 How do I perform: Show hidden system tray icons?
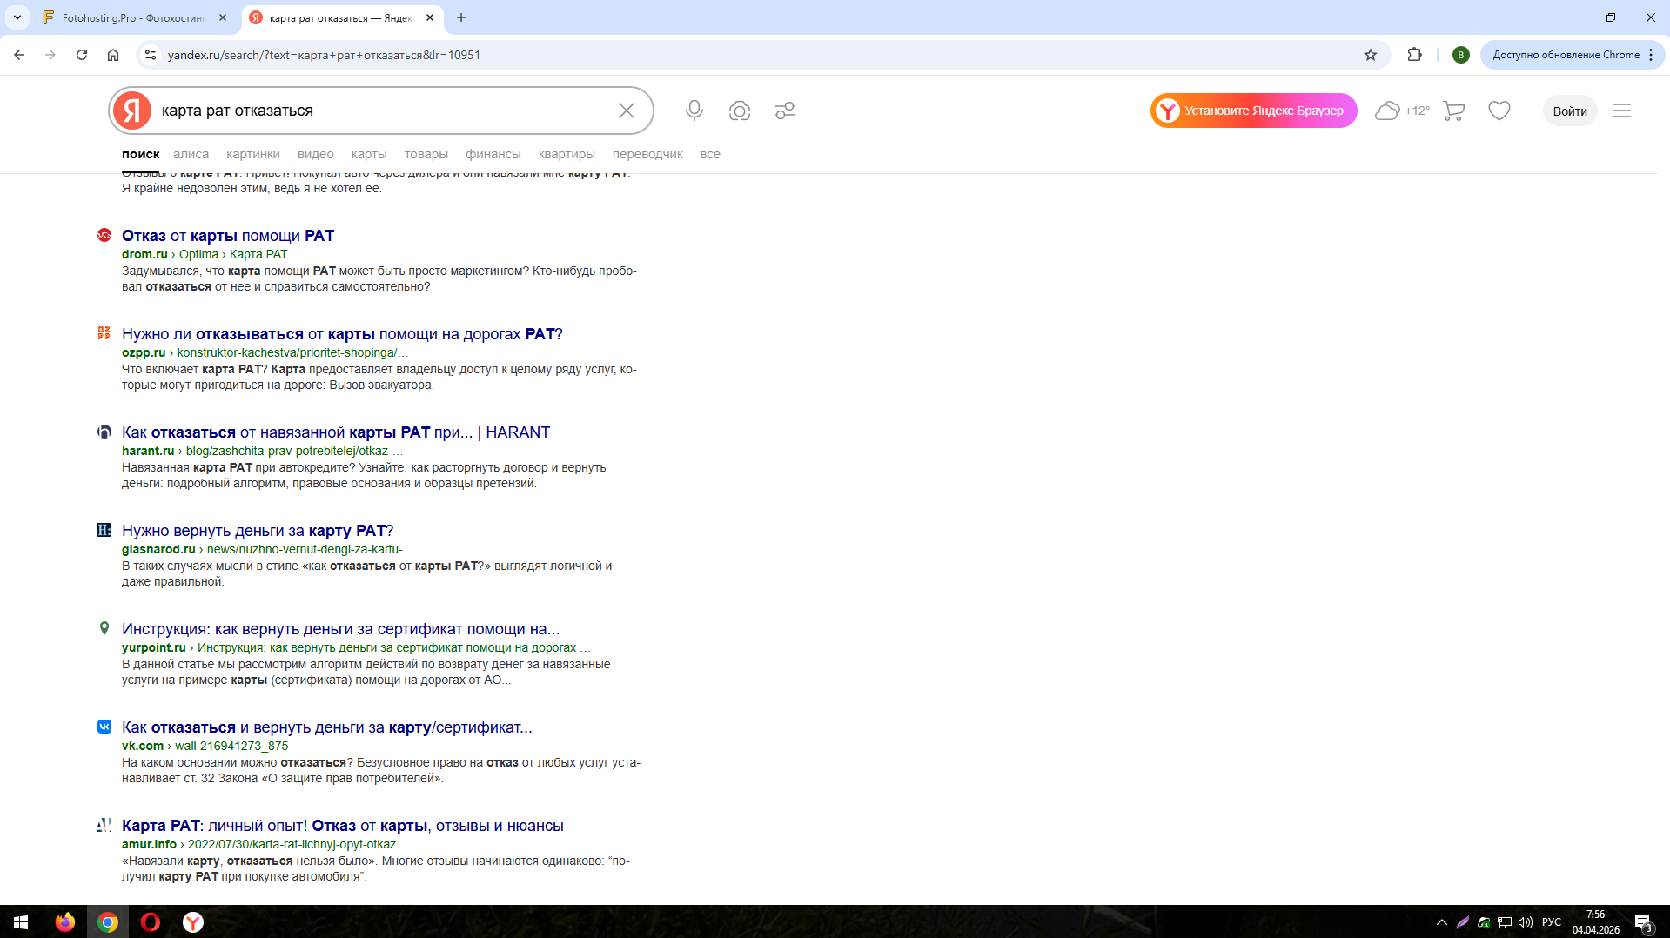1442,922
